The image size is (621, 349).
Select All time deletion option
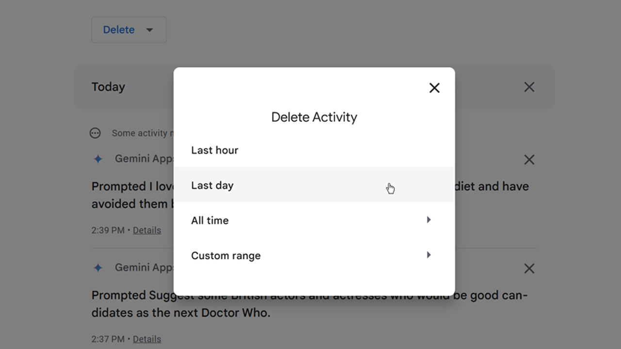tap(314, 220)
